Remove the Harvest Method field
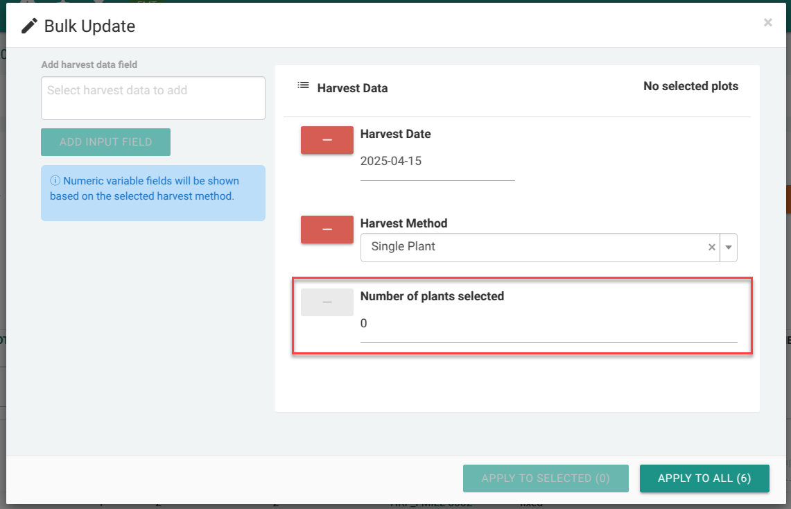Screen dimensions: 791x509 tap(327, 230)
